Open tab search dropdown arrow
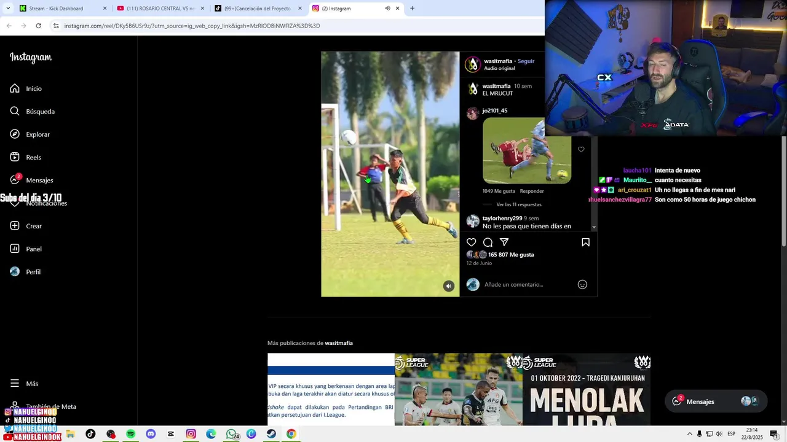The height and width of the screenshot is (442, 787). tap(7, 9)
